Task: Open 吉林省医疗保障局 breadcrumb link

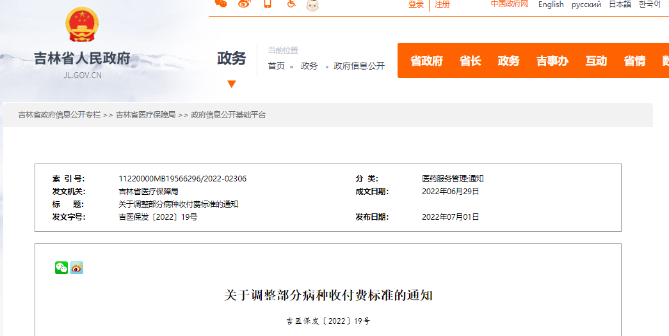Action: pyautogui.click(x=145, y=115)
